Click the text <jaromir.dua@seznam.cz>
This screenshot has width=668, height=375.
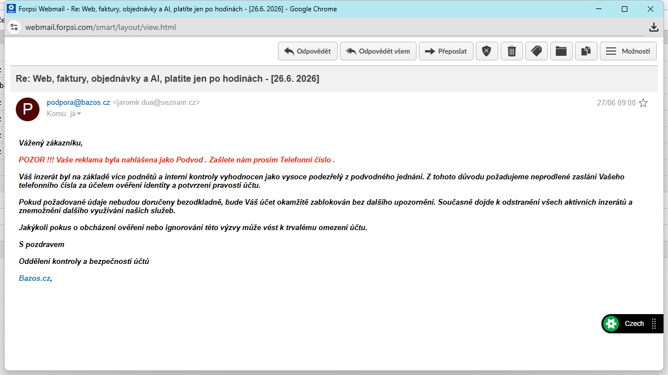[156, 102]
